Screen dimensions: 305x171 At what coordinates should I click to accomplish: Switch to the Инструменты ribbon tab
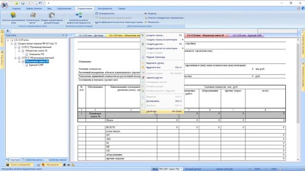point(105,9)
